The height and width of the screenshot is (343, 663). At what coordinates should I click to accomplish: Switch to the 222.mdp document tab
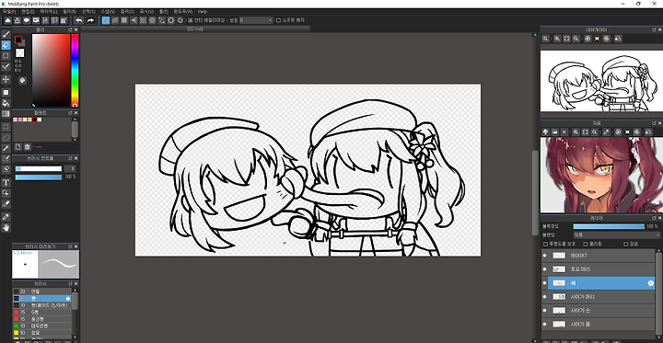[195, 29]
